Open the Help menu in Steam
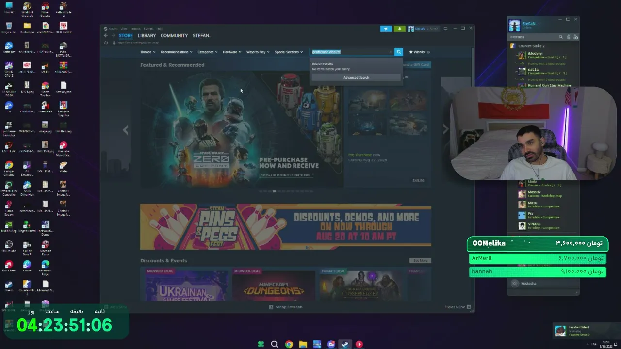Viewport: 621px width, 349px height. coord(160,29)
